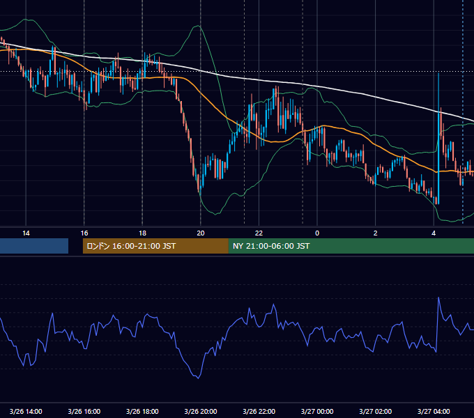Click the 3/27 04:00 time label
Screen dimensions: 474x418
(434, 411)
